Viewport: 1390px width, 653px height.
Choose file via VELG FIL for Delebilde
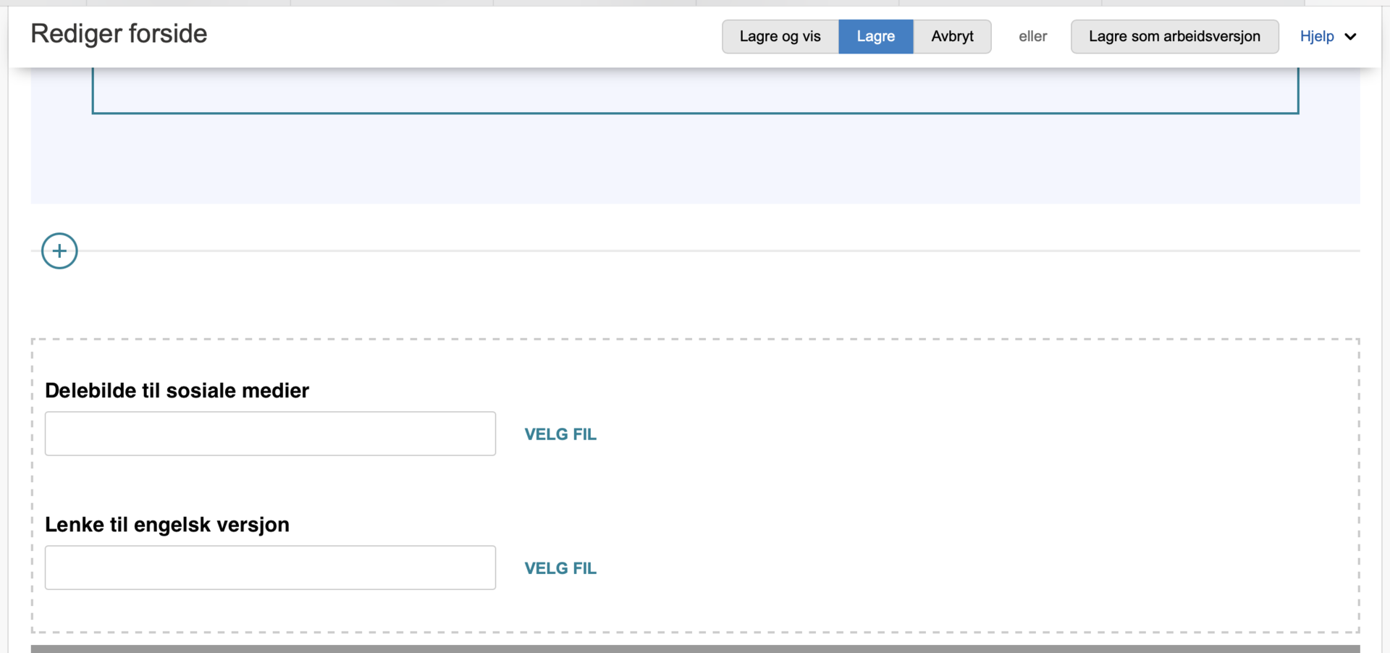(x=560, y=434)
